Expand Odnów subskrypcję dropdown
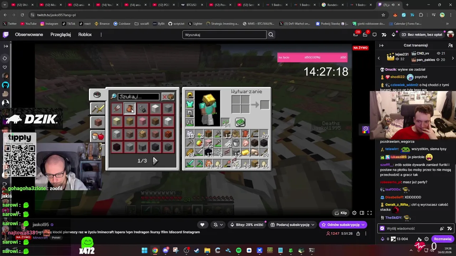Image resolution: width=456 pixels, height=256 pixels. point(343,225)
